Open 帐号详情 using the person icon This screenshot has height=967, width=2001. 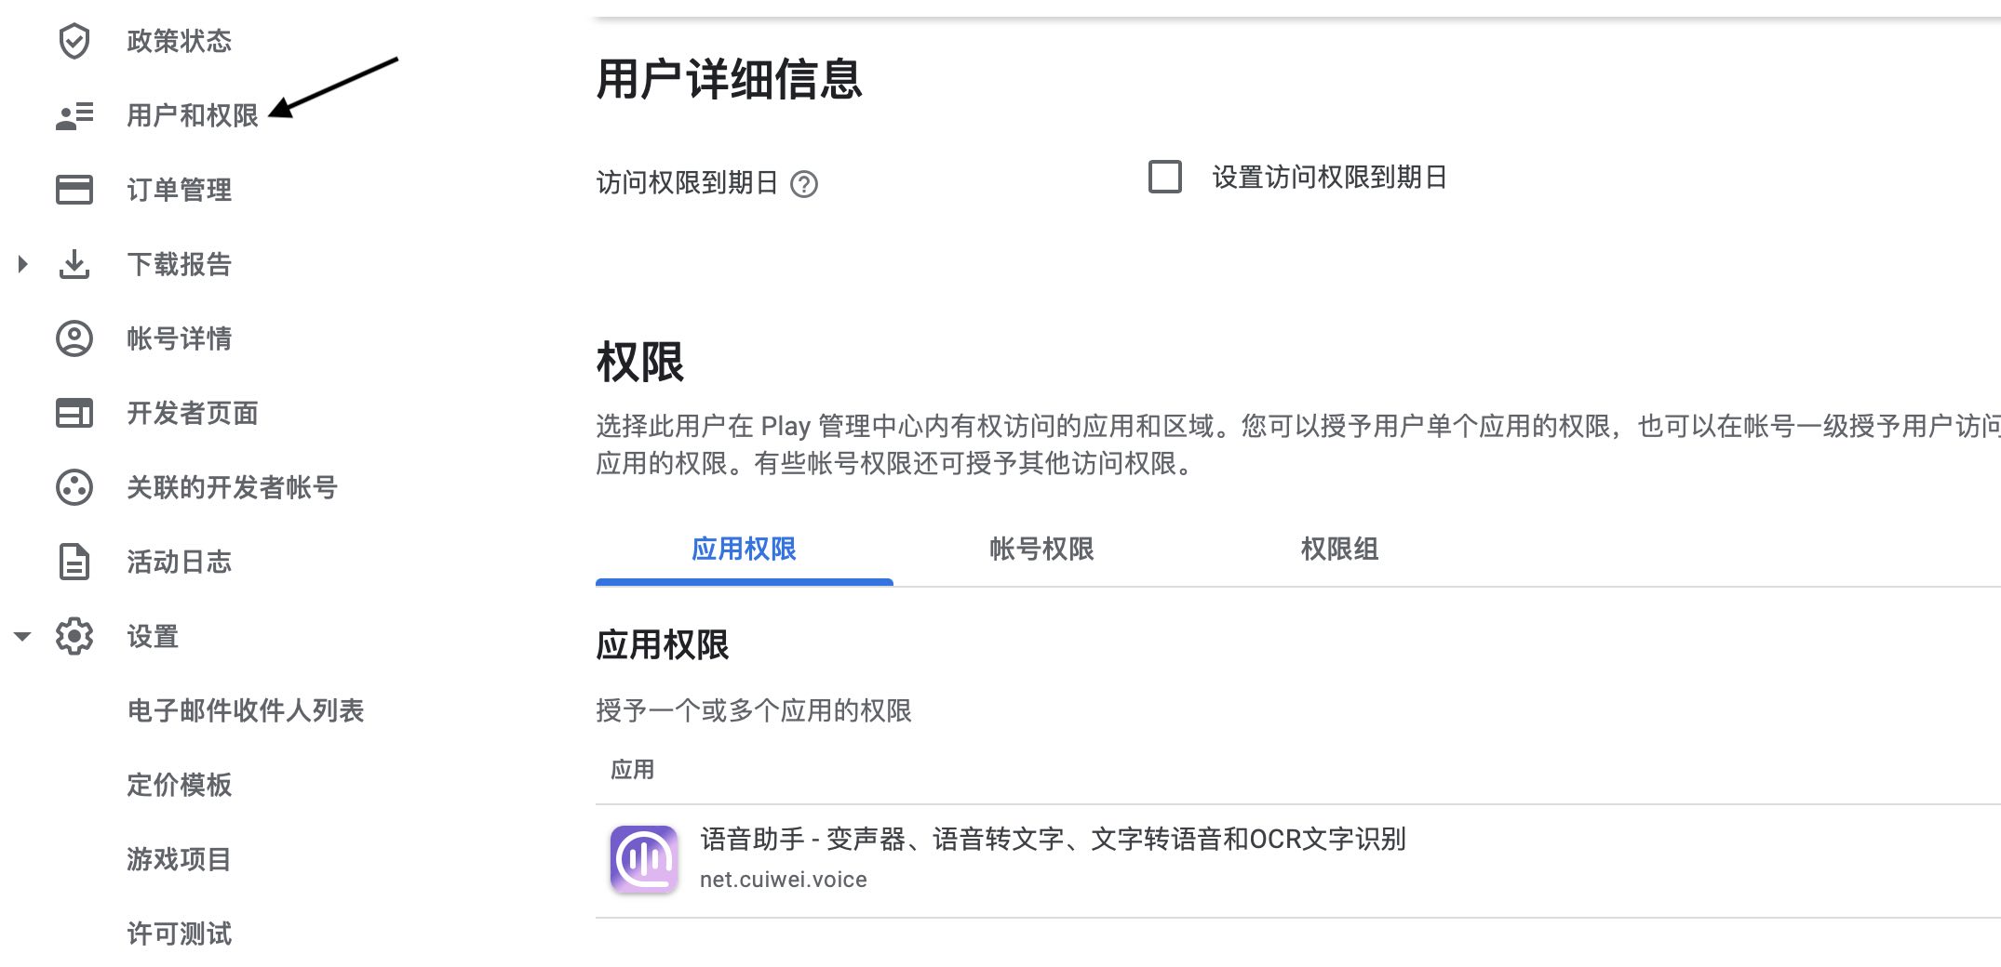pyautogui.click(x=74, y=338)
